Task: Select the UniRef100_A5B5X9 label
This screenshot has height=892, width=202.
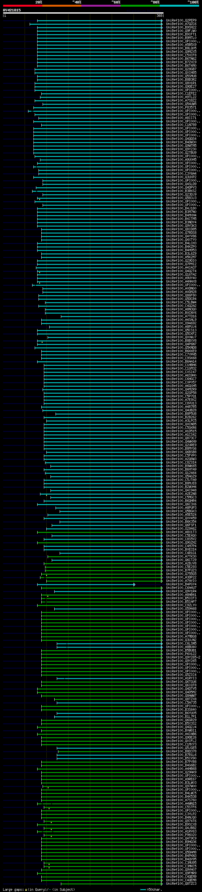Action: 181,45
